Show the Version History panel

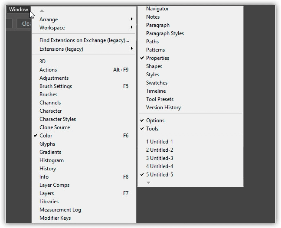[x=190, y=107]
